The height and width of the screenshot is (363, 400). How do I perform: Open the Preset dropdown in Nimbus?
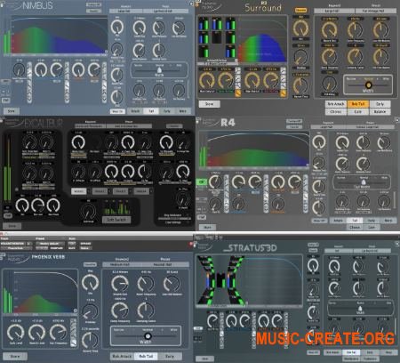[165, 11]
